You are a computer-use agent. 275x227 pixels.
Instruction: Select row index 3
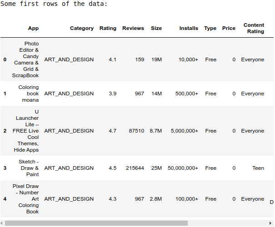(5, 168)
